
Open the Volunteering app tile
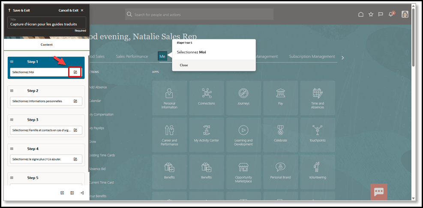pyautogui.click(x=318, y=172)
